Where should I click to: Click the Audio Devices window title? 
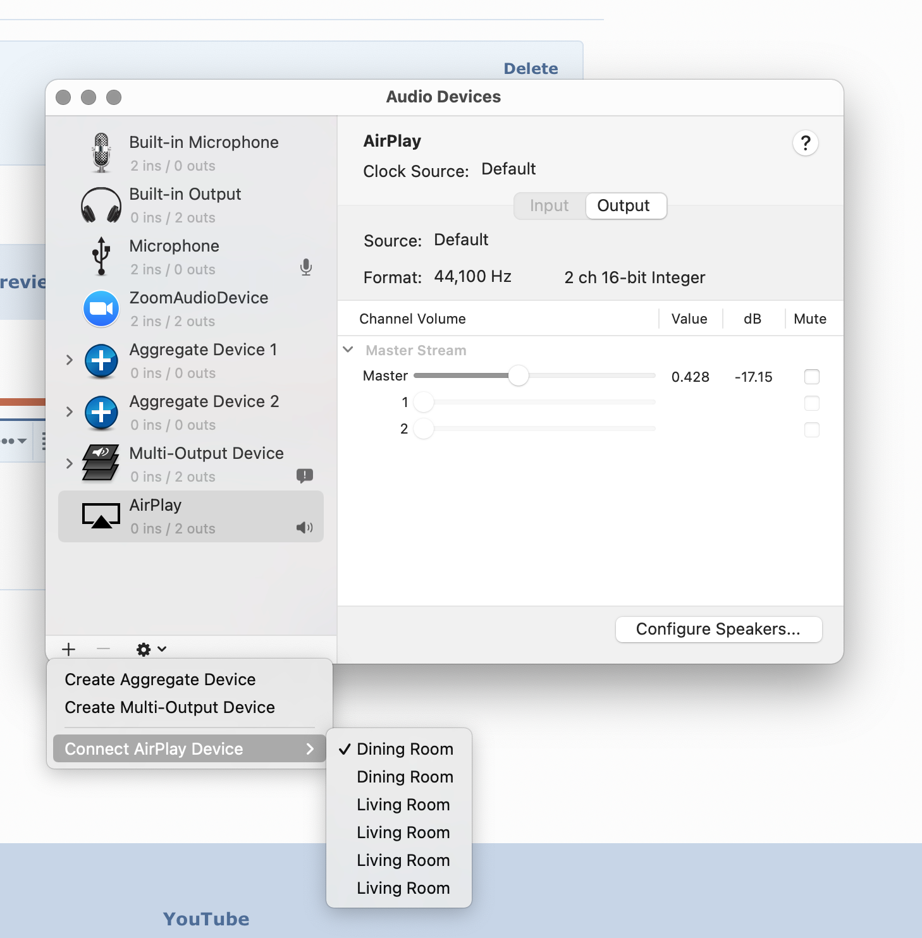click(443, 97)
